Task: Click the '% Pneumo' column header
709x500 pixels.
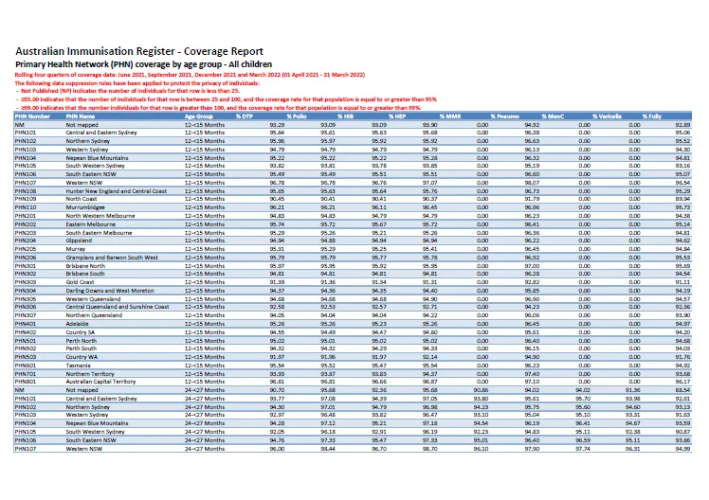Action: tap(504, 116)
